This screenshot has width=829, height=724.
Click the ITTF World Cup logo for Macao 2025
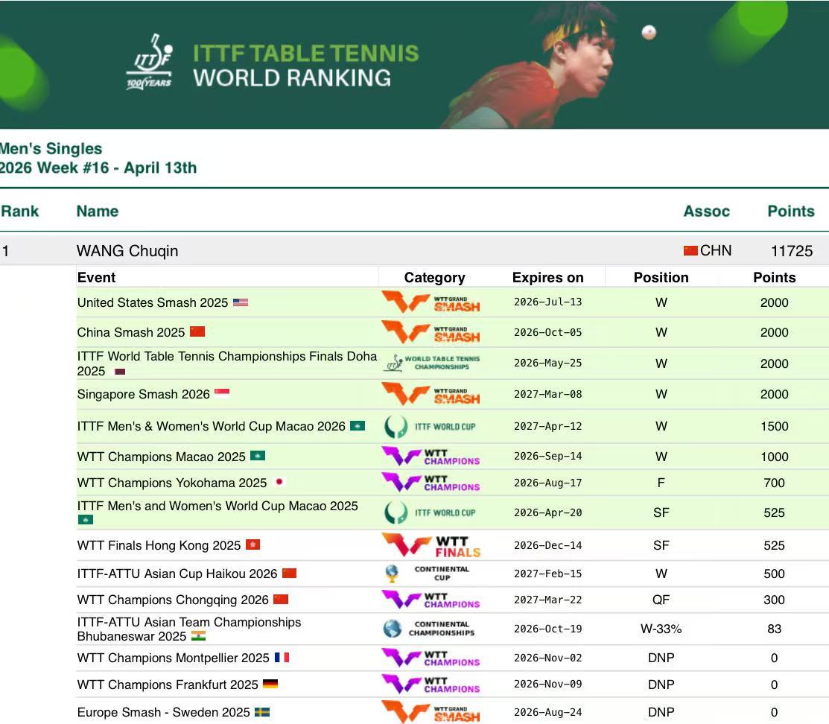click(x=430, y=512)
